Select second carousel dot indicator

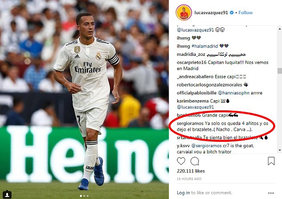(x=84, y=196)
